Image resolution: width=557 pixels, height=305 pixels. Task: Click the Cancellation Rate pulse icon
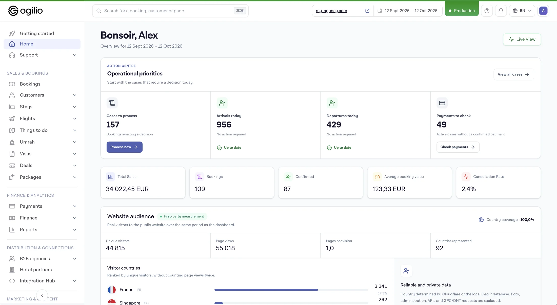coord(466,177)
